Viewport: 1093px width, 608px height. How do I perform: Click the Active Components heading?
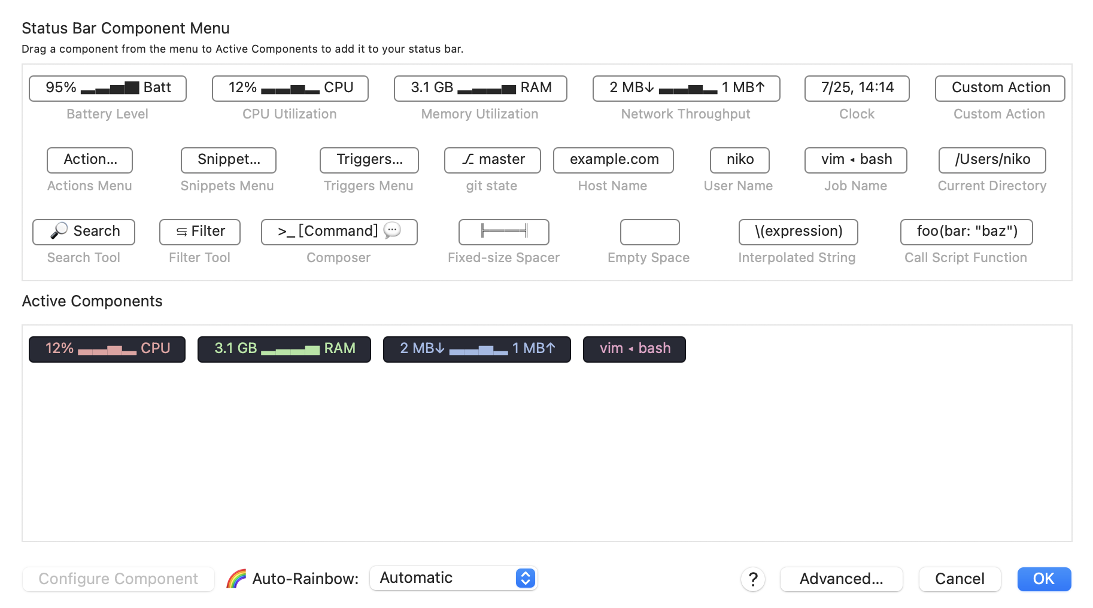coord(92,301)
